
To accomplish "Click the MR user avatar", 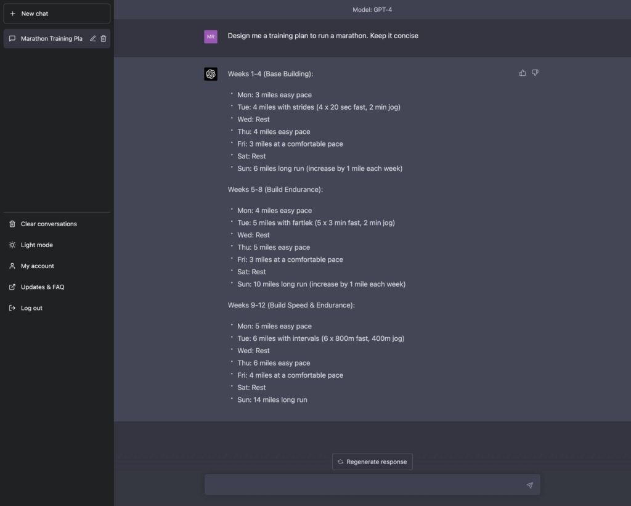I will pyautogui.click(x=211, y=37).
